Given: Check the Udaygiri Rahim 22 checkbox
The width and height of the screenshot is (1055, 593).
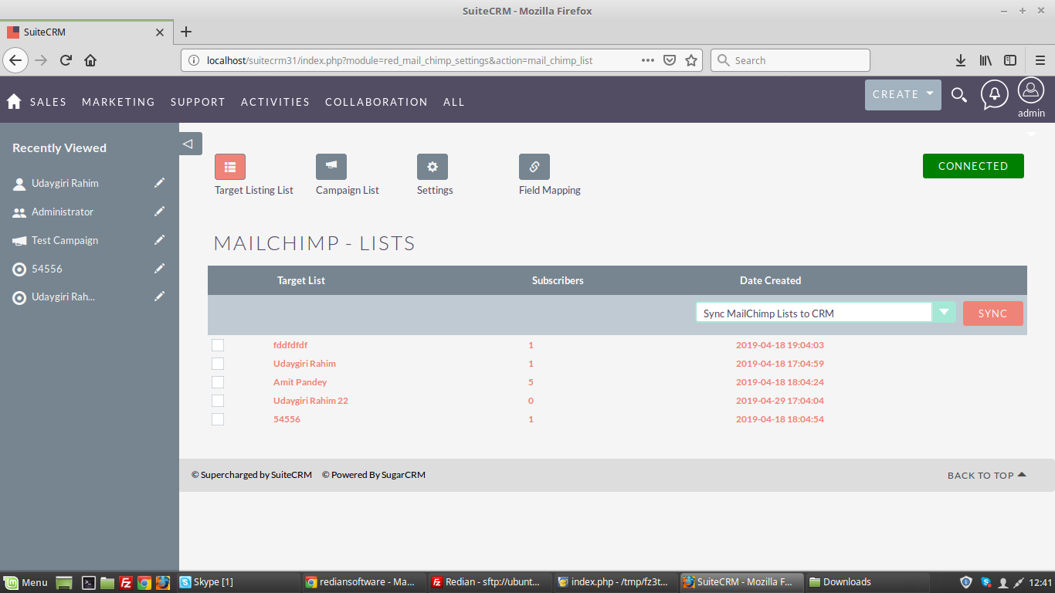Looking at the screenshot, I should pyautogui.click(x=218, y=401).
